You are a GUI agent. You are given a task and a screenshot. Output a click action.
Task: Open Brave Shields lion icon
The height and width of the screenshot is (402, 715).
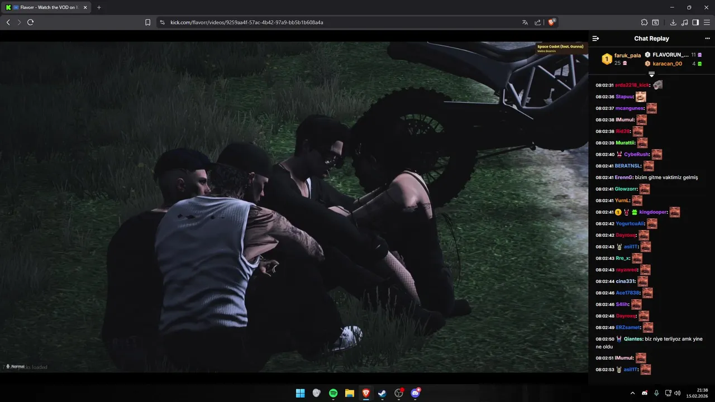coord(552,22)
